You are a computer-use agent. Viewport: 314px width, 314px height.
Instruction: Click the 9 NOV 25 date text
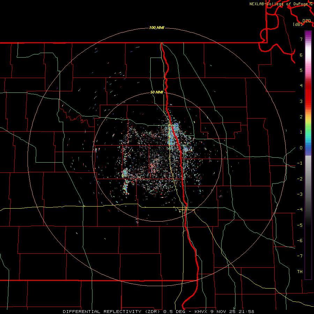tap(222, 312)
